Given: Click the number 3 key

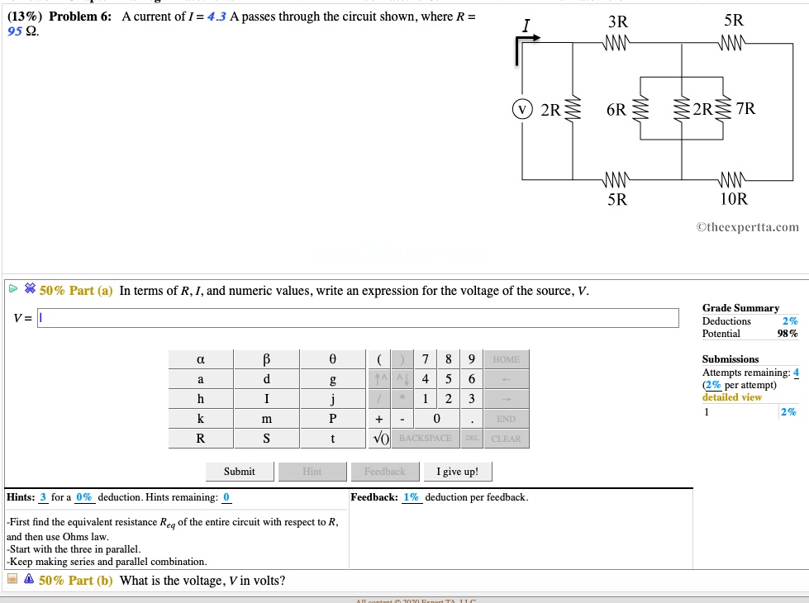Looking at the screenshot, I should tap(472, 399).
